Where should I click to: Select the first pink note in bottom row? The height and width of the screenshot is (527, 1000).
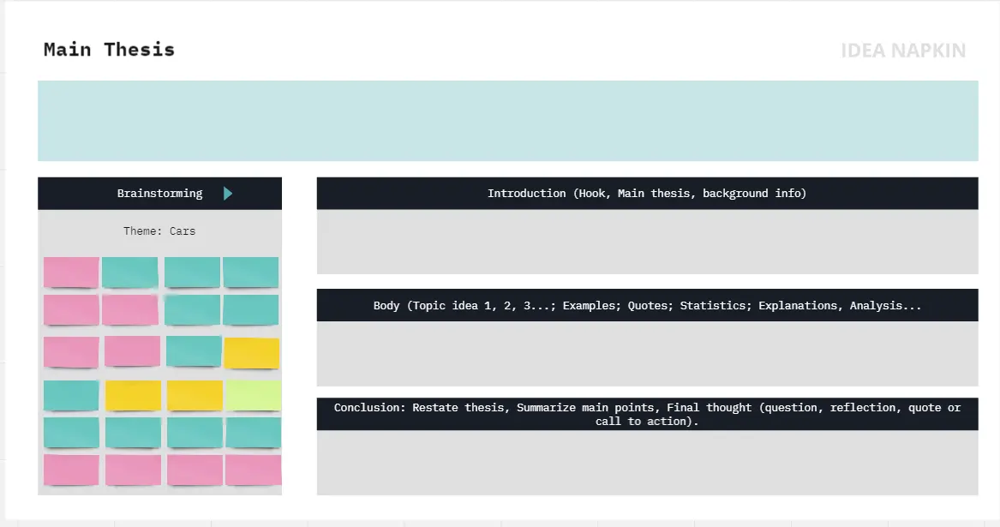[71, 470]
